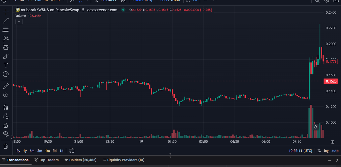Switch to the Transactions tab

coord(15,160)
